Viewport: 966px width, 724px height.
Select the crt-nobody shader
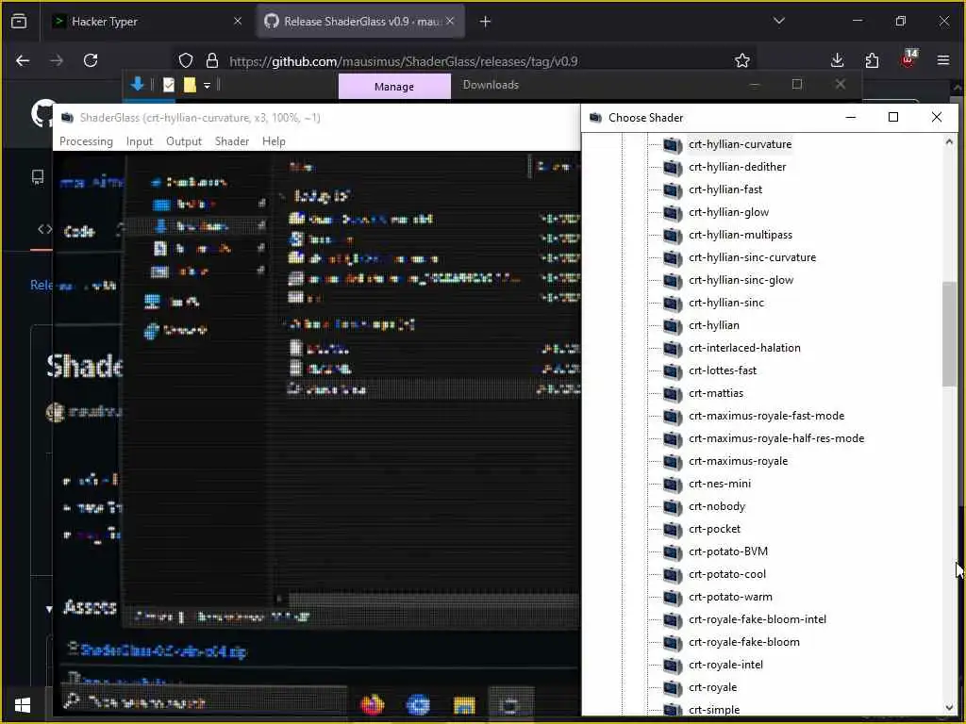tap(717, 506)
